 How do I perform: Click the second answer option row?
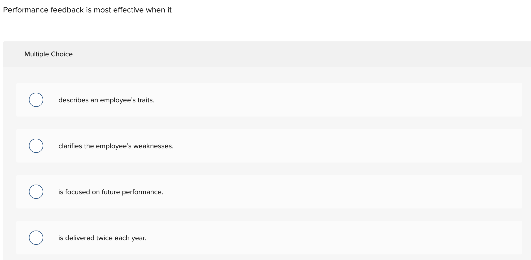[254, 146]
